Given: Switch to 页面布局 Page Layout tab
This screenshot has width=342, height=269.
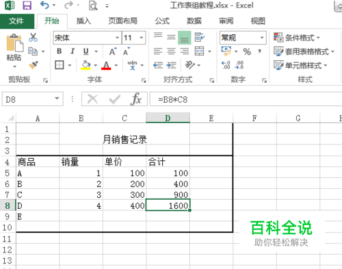Looking at the screenshot, I should 122,21.
